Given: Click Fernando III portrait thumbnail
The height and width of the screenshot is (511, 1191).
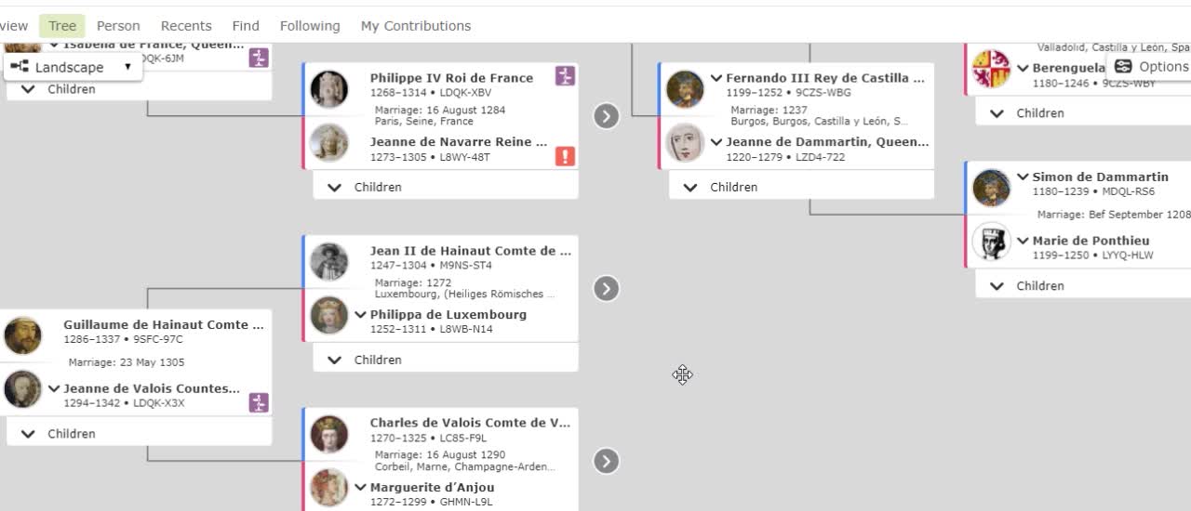Looking at the screenshot, I should point(686,89).
